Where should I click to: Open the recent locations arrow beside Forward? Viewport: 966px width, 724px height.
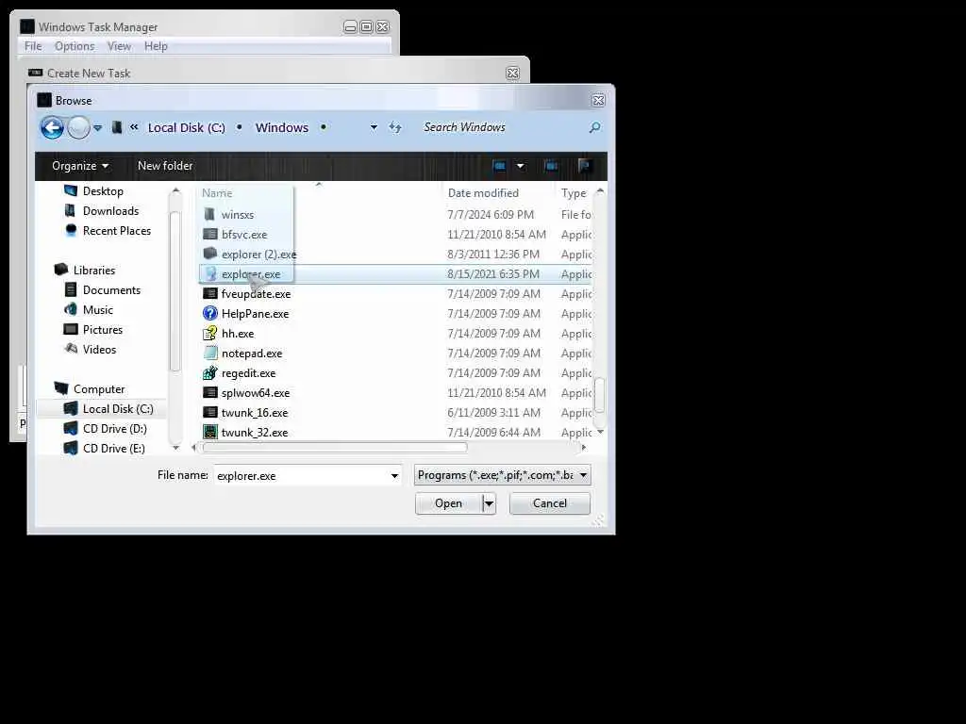(98, 128)
